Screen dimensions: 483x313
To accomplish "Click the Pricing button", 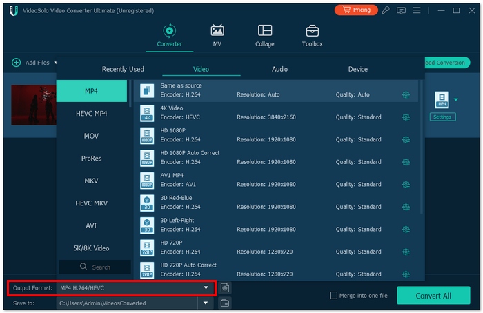I will click(x=356, y=10).
